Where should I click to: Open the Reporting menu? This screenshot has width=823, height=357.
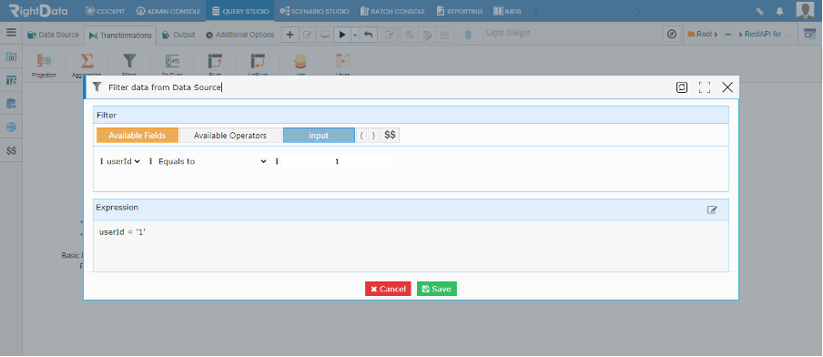[460, 11]
